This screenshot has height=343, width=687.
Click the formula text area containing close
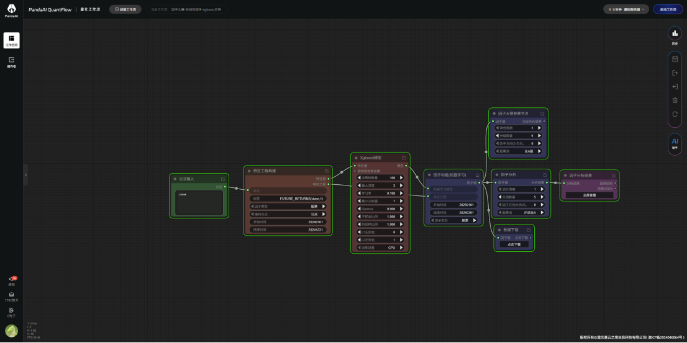tap(199, 203)
